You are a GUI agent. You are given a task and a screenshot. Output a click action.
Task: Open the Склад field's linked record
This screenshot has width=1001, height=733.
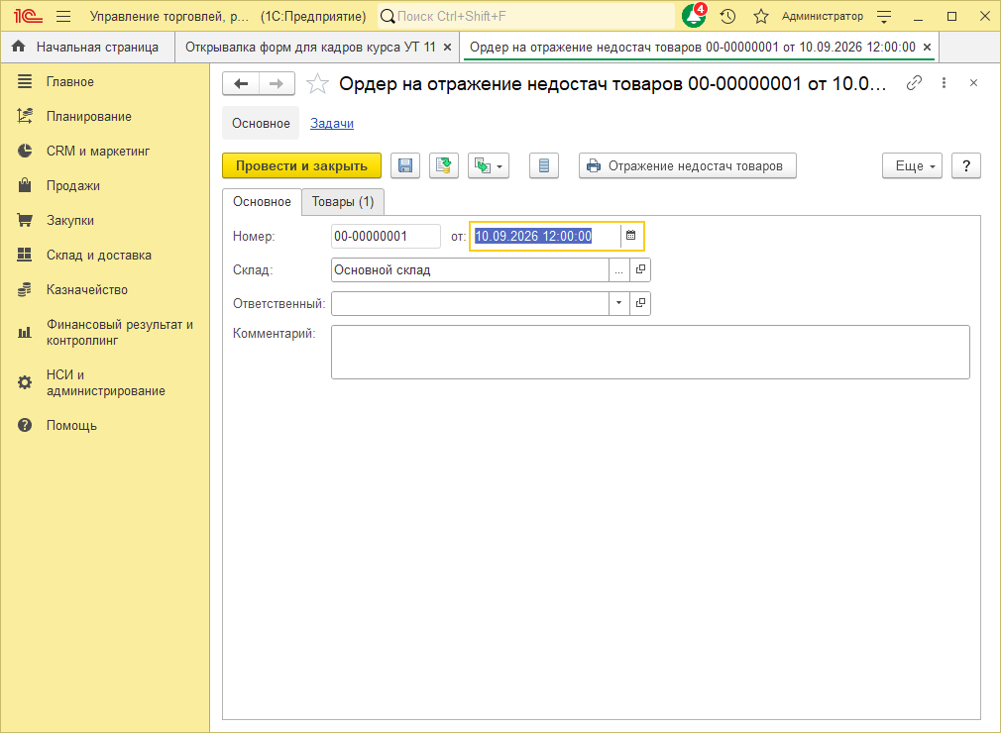(640, 269)
